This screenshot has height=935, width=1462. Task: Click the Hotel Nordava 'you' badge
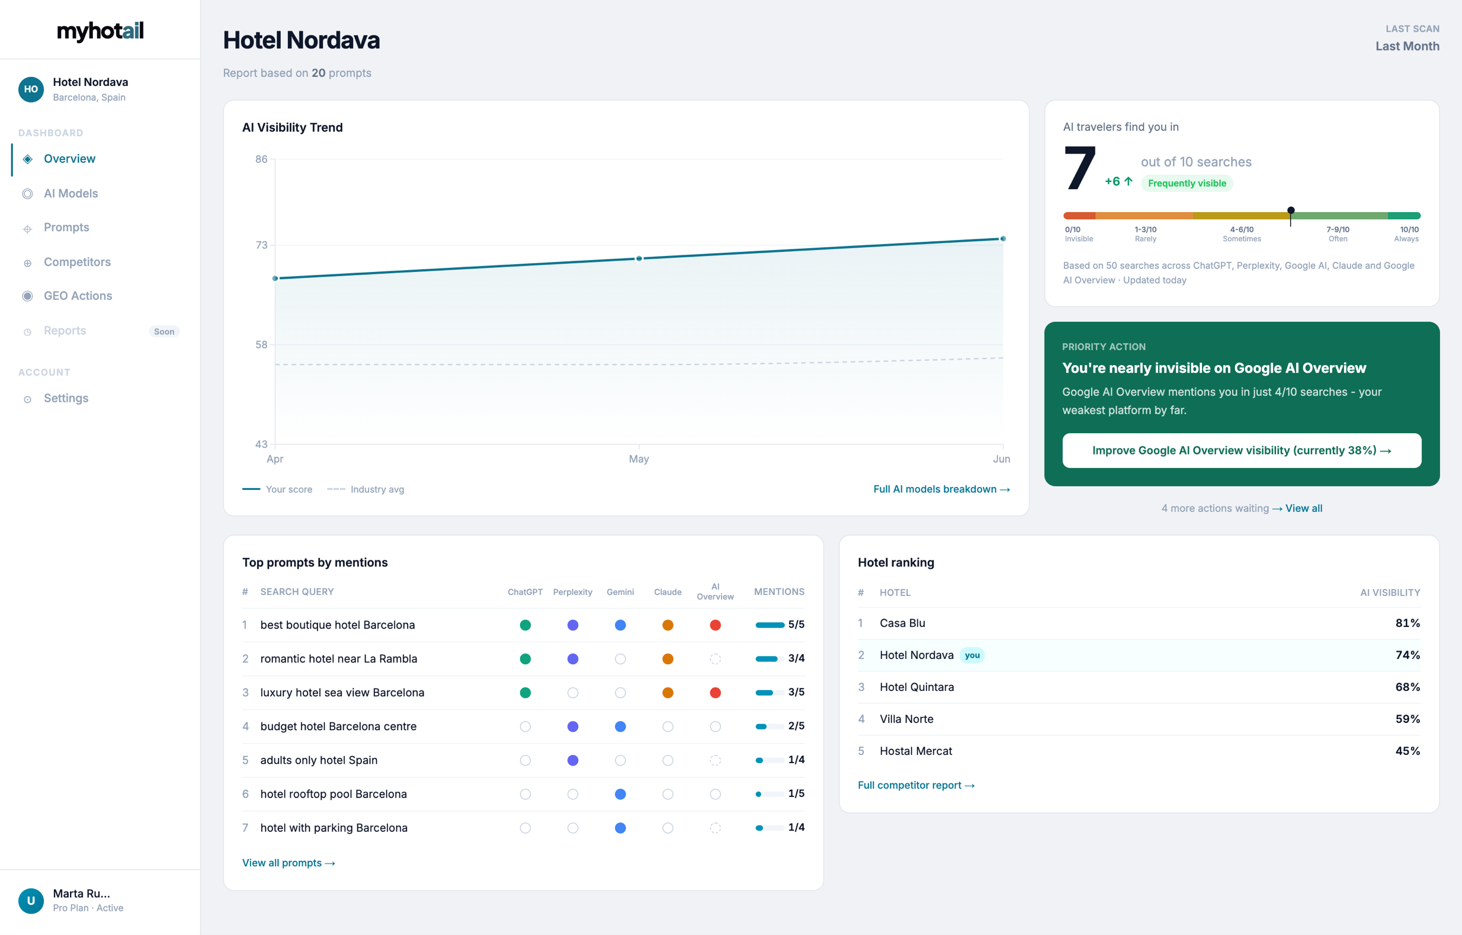coord(972,655)
